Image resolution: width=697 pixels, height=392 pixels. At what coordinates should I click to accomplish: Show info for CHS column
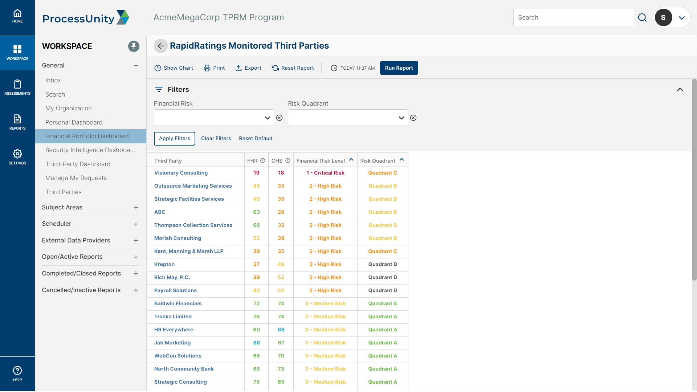click(x=288, y=160)
